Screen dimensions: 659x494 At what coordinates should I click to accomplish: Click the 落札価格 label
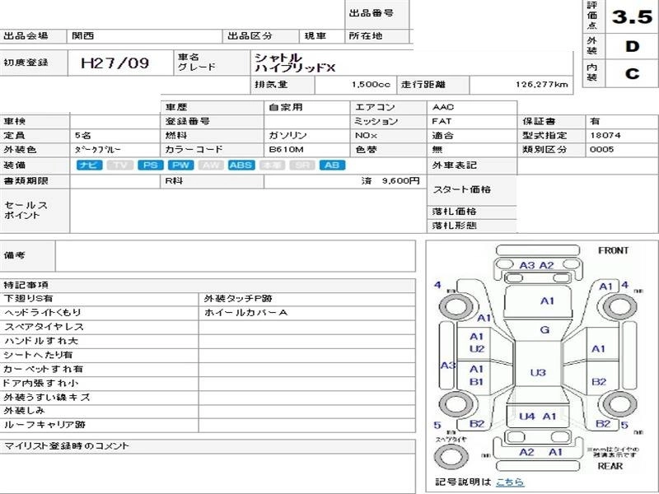click(455, 212)
